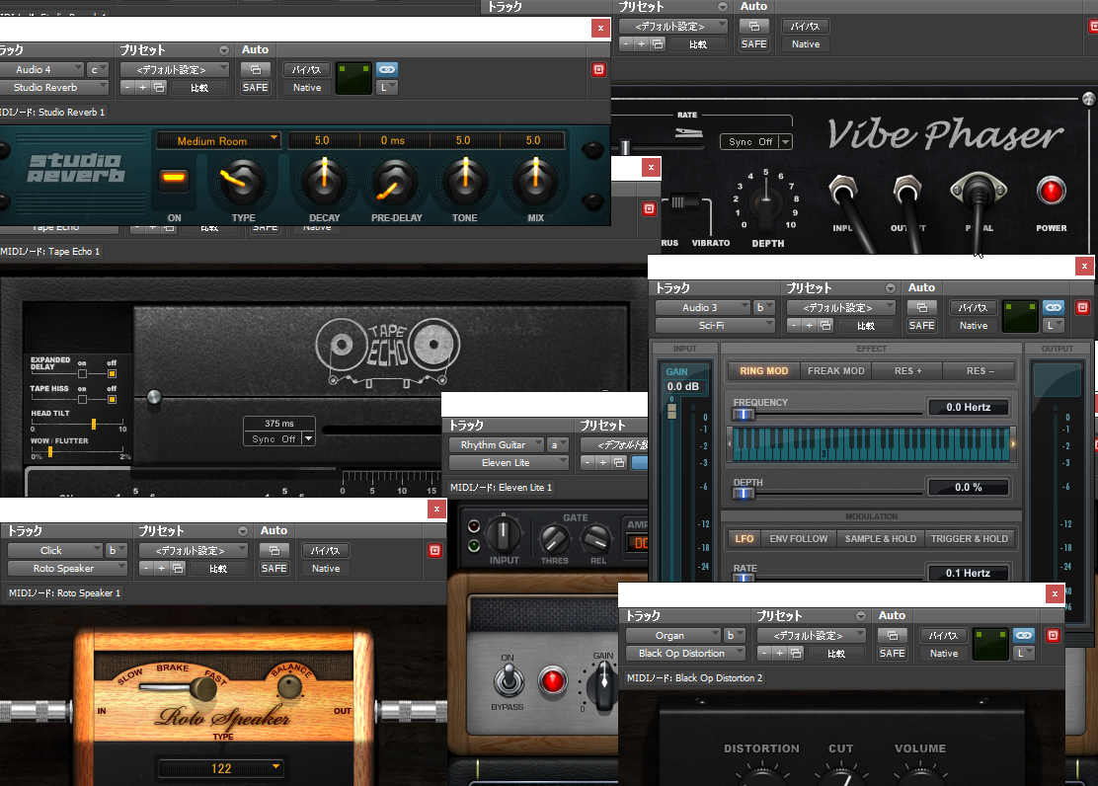Toggle the channel link icon in Studio Reverb window

coord(387,69)
